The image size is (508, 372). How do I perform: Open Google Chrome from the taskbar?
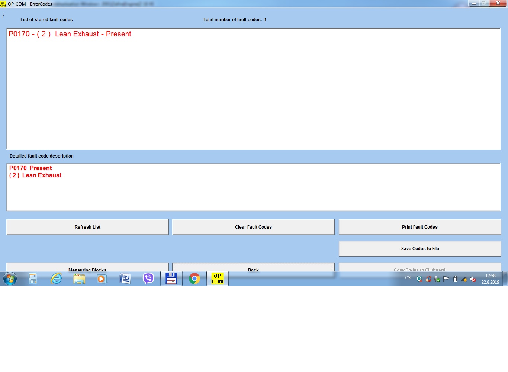[x=194, y=279]
